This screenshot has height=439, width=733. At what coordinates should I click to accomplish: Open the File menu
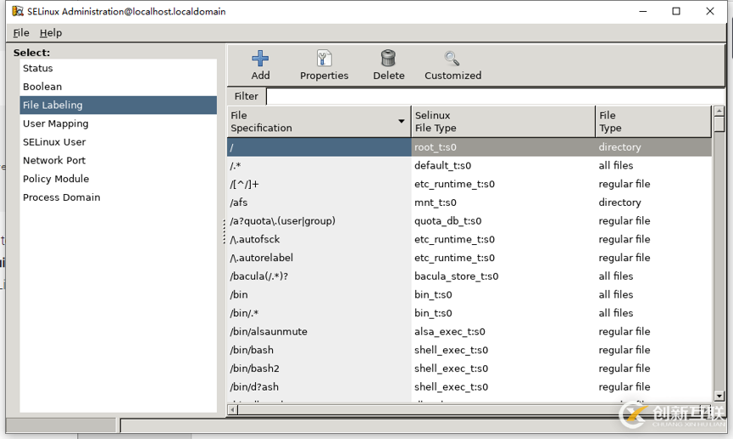click(x=21, y=33)
